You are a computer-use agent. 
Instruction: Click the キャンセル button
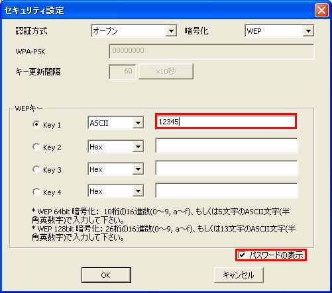(239, 275)
